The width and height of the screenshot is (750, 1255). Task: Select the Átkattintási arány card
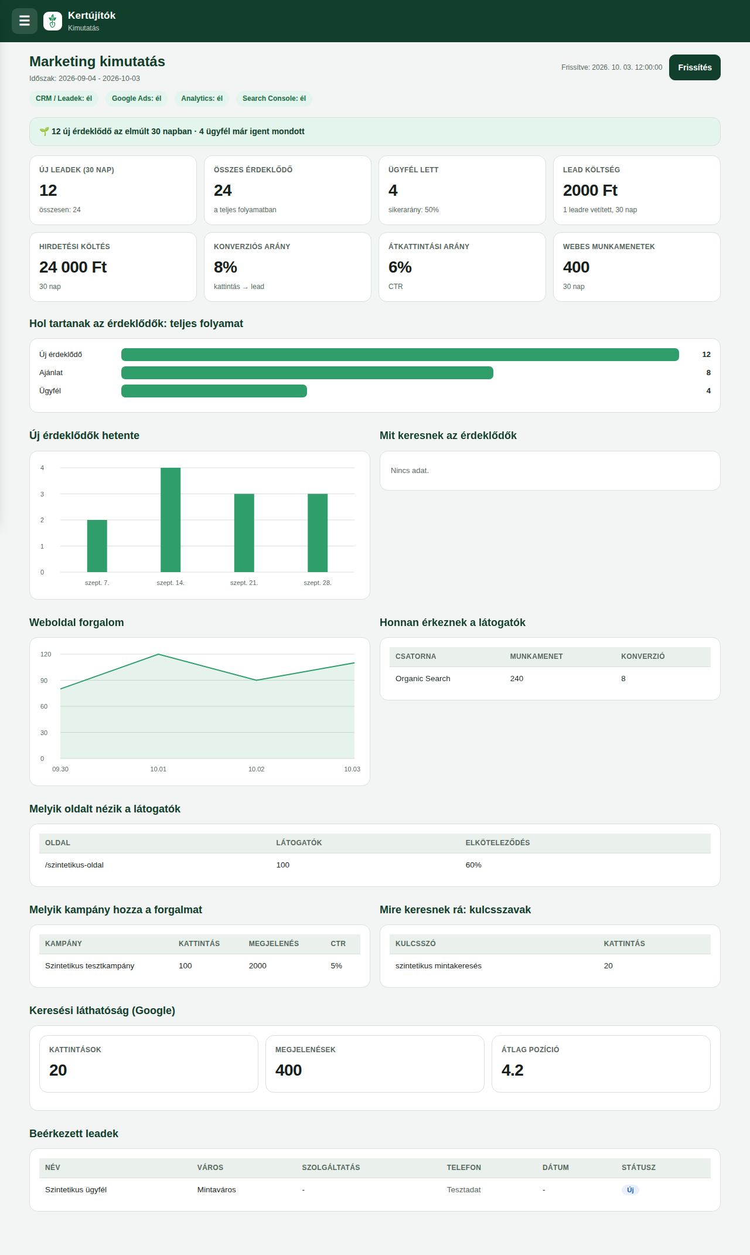tap(462, 267)
